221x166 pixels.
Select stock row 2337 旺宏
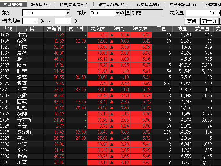(x=111, y=71)
